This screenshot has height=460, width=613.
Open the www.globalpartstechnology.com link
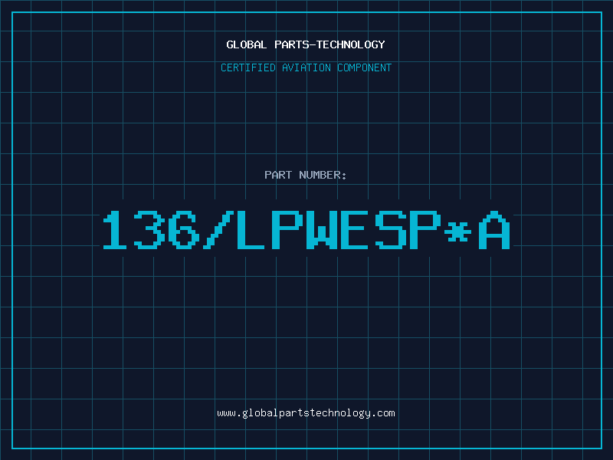pos(306,413)
